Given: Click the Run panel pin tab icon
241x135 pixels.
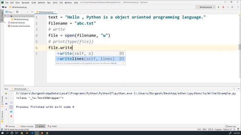Looking at the screenshot, I should (x=6, y=109).
